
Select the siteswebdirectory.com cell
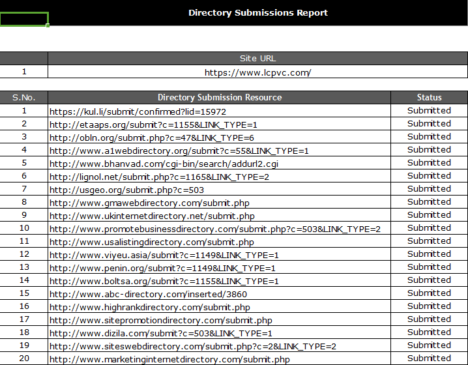[x=220, y=346]
